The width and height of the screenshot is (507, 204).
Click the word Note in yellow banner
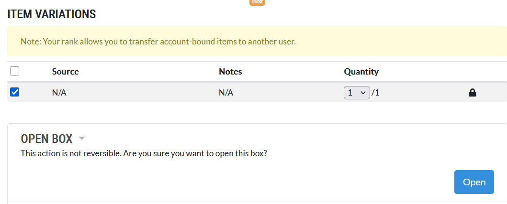click(30, 42)
